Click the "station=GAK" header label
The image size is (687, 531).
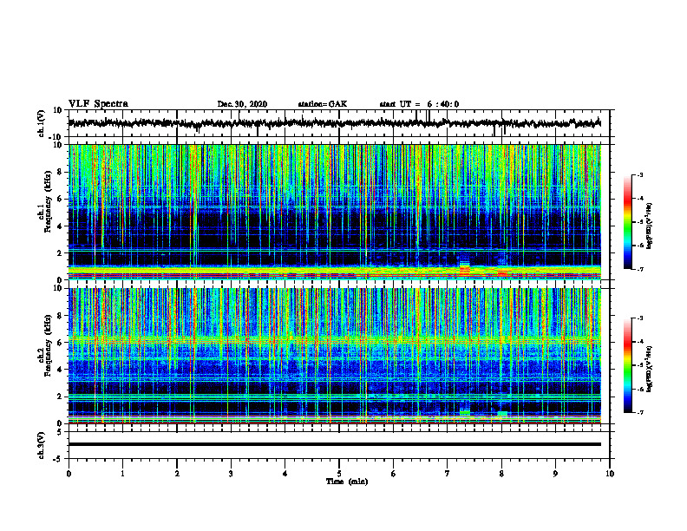(323, 104)
